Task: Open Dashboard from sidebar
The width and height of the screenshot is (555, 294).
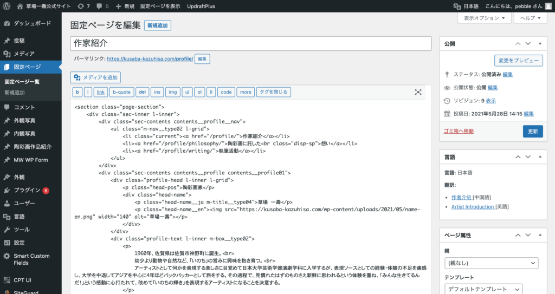Action: [x=32, y=24]
